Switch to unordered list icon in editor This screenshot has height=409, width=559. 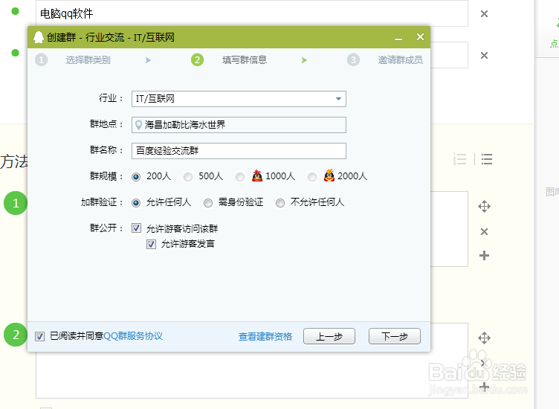(x=487, y=159)
